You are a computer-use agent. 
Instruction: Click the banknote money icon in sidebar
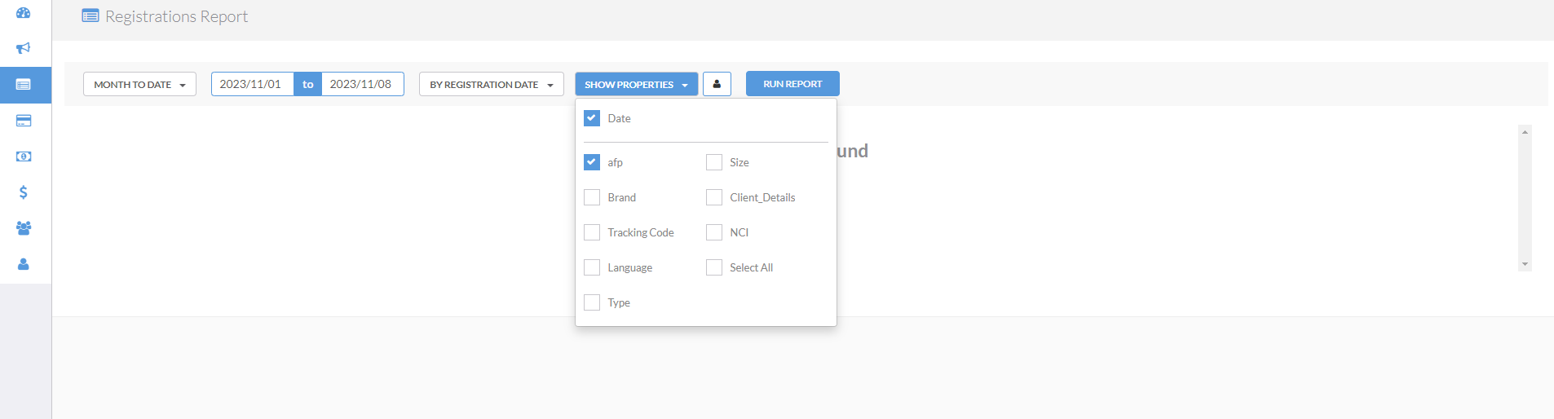click(24, 157)
